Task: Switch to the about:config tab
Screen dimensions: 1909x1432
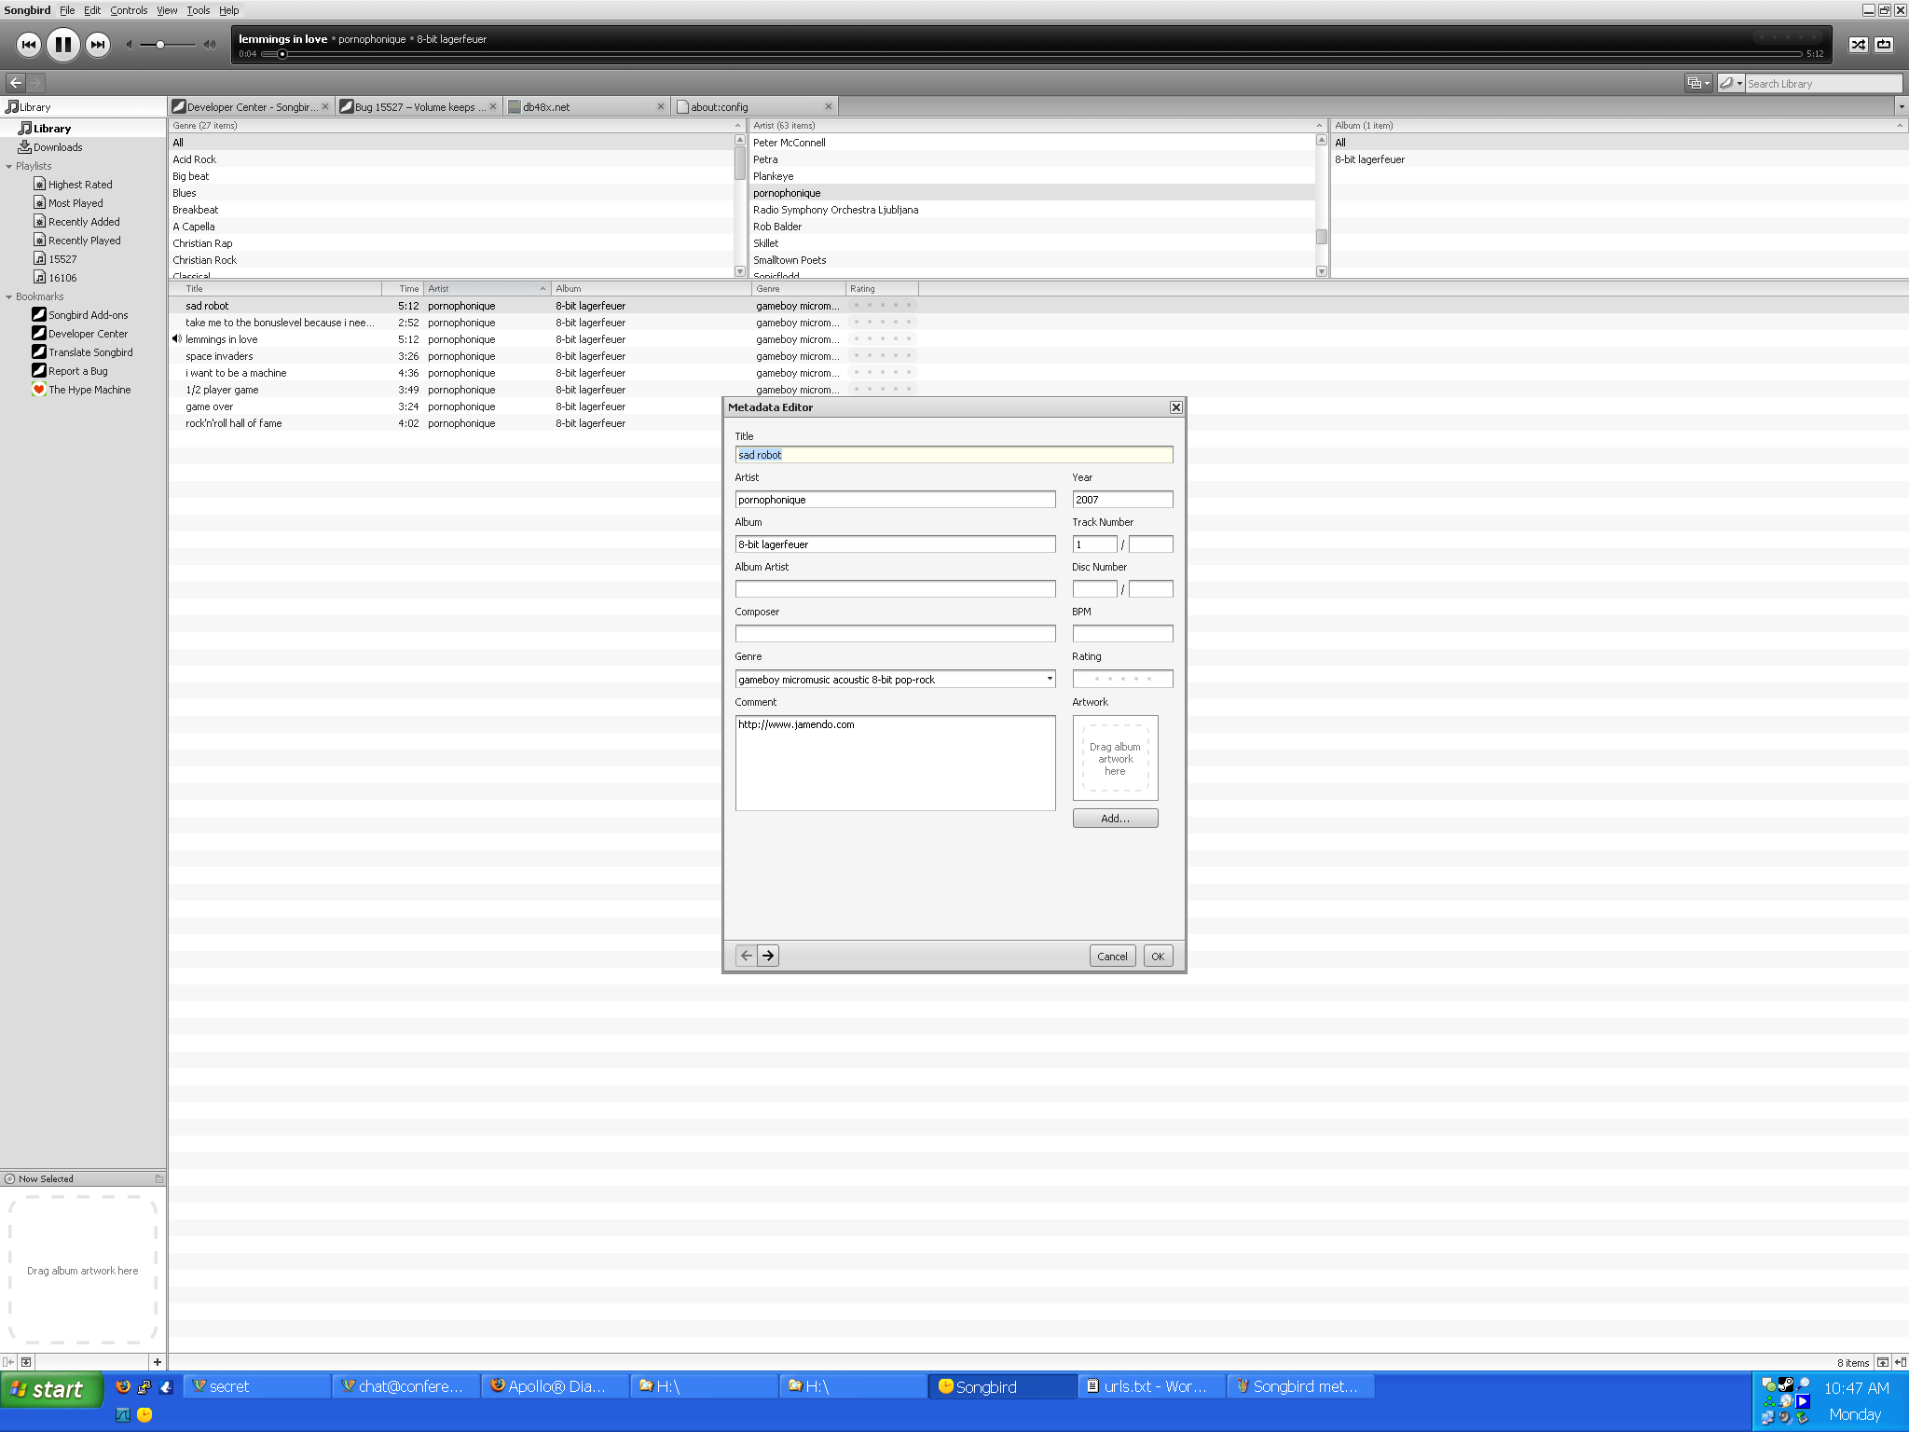Action: [x=754, y=107]
